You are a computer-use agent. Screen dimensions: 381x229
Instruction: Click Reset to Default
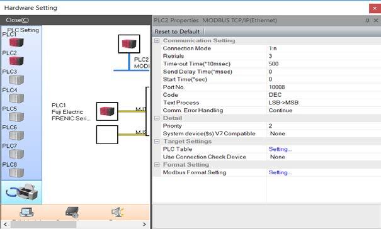tap(177, 32)
